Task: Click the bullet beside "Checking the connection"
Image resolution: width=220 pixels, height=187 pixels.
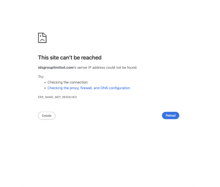Action: pyautogui.click(x=45, y=83)
